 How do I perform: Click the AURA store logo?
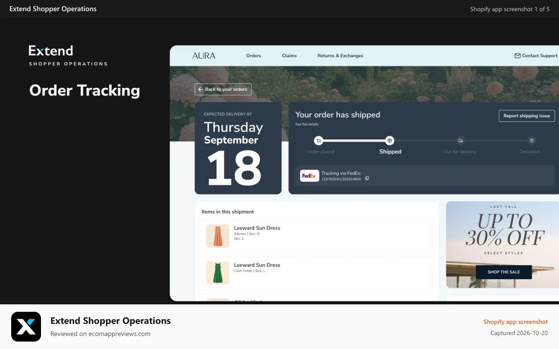[x=204, y=55]
